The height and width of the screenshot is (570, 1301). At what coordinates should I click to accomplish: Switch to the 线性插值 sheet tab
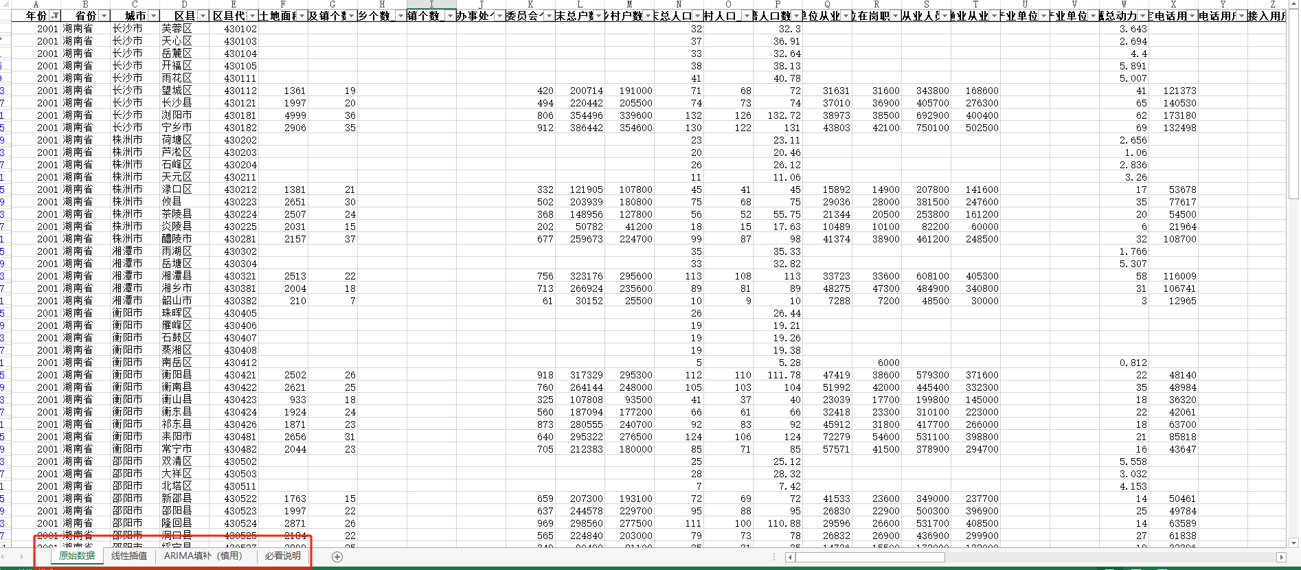click(x=129, y=556)
